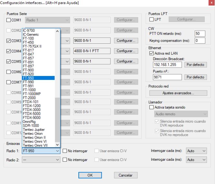This screenshot has height=184, width=215.
Task: Click the COM3 Configurar button
Action: pos(126,41)
